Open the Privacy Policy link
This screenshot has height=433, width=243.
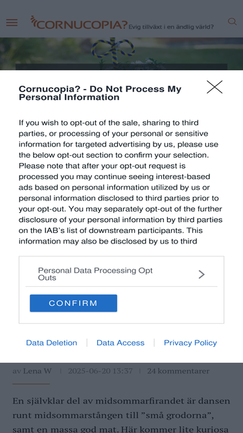191,343
